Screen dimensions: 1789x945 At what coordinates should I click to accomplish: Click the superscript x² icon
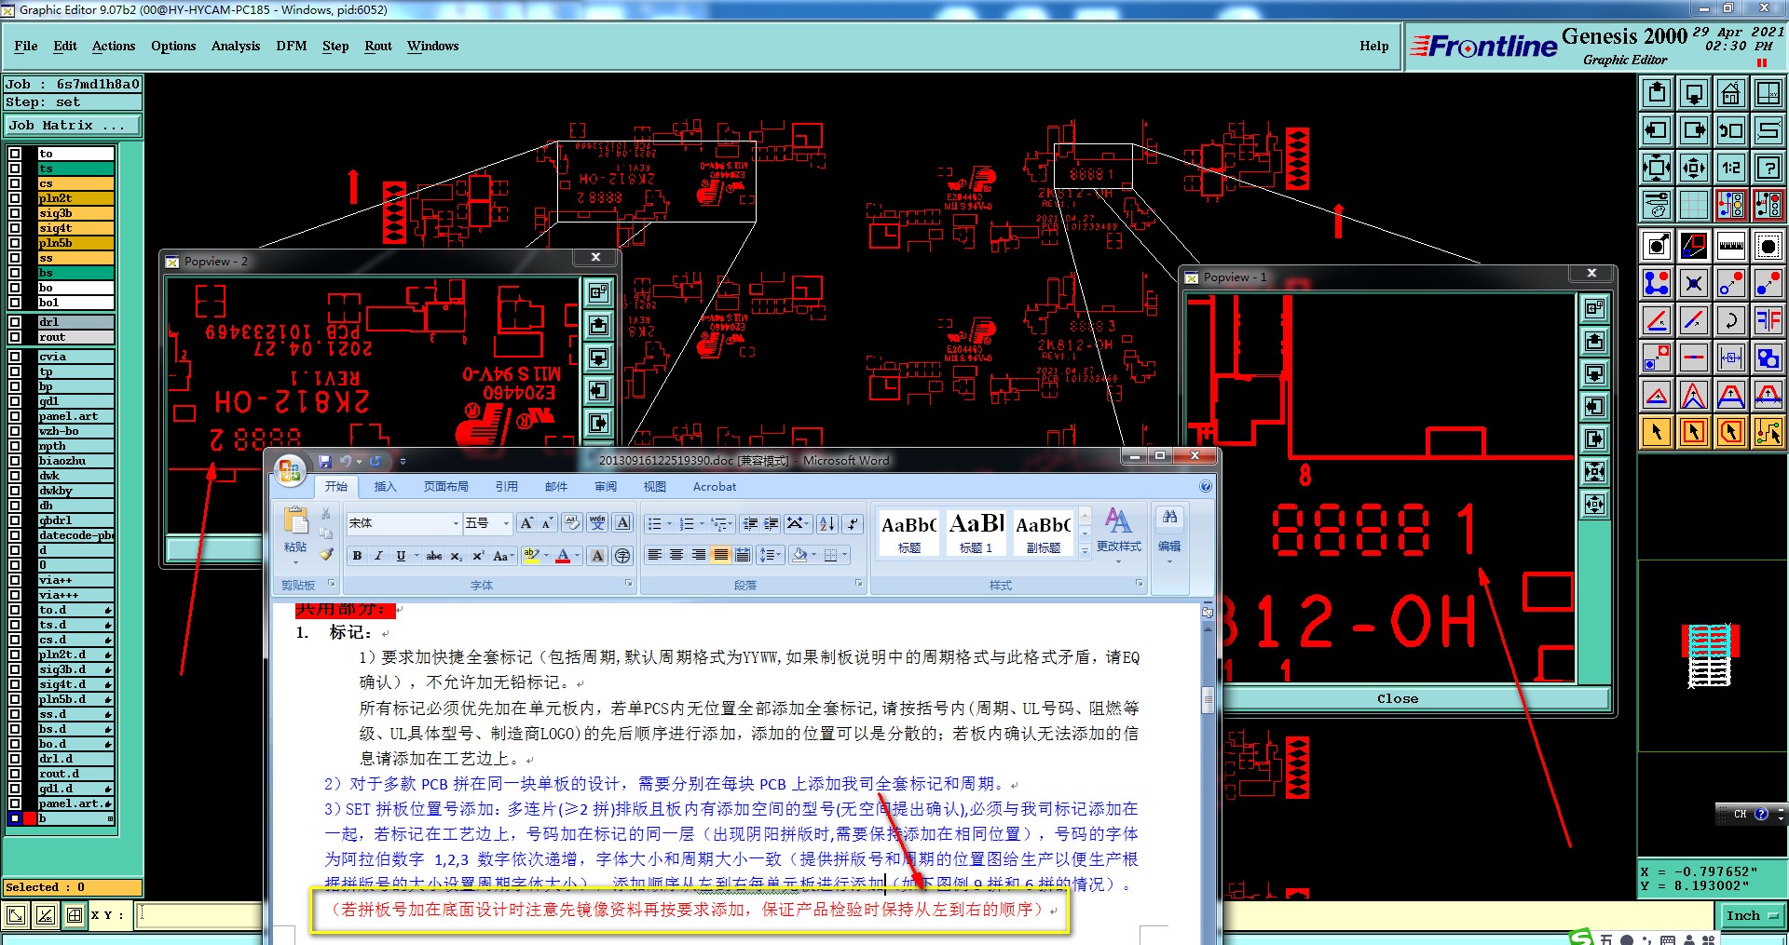coord(478,556)
